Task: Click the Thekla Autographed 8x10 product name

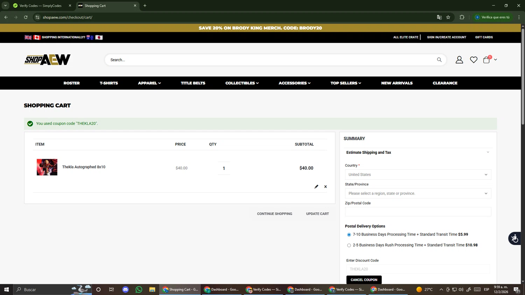Action: 84,167
